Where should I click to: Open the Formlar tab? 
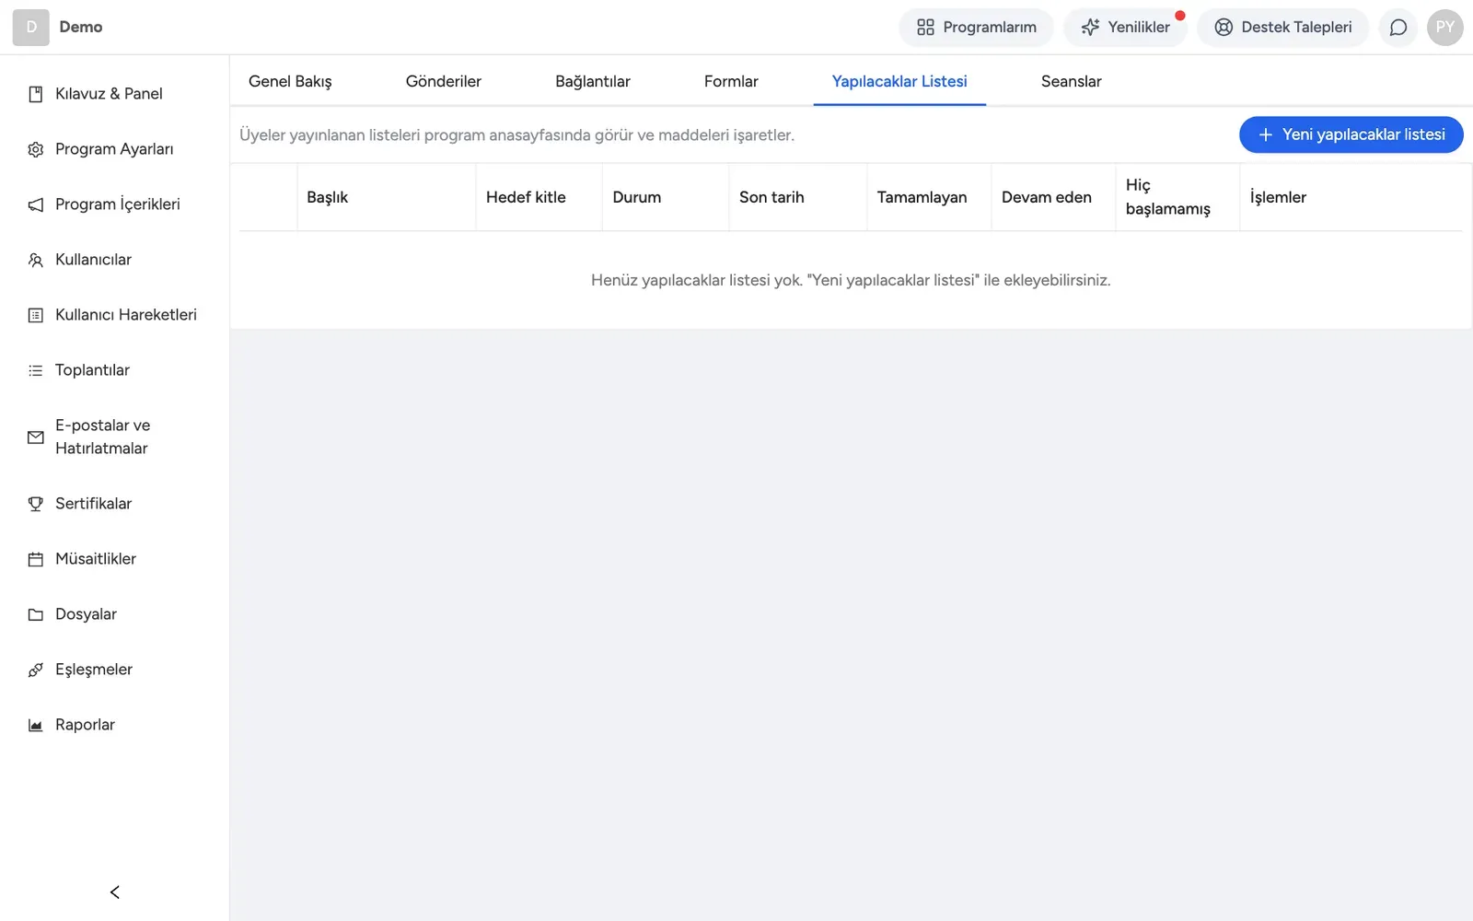click(731, 81)
